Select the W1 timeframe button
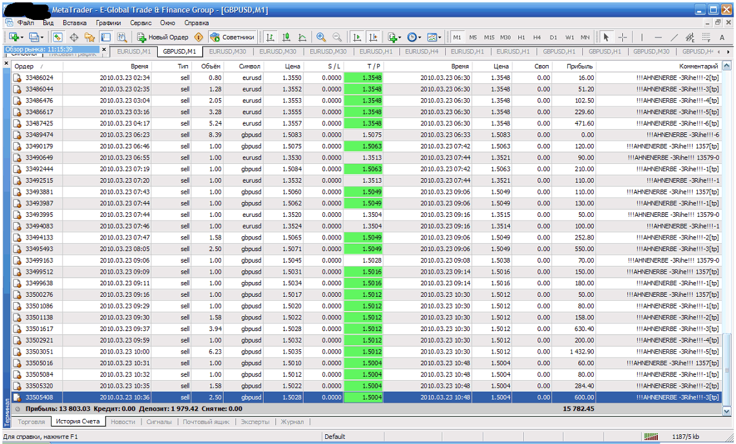 [569, 37]
